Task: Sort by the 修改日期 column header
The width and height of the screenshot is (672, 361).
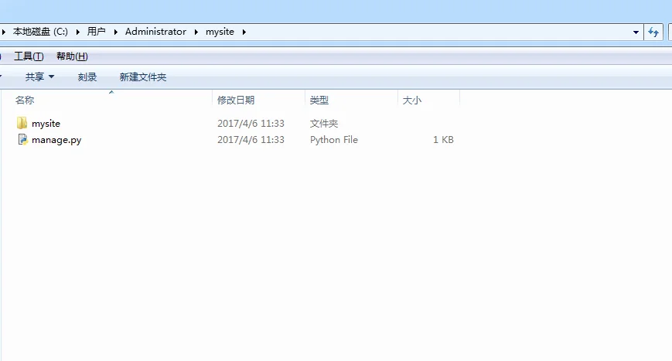Action: (236, 100)
